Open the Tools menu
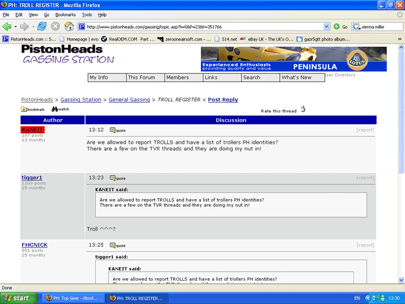 [87, 15]
